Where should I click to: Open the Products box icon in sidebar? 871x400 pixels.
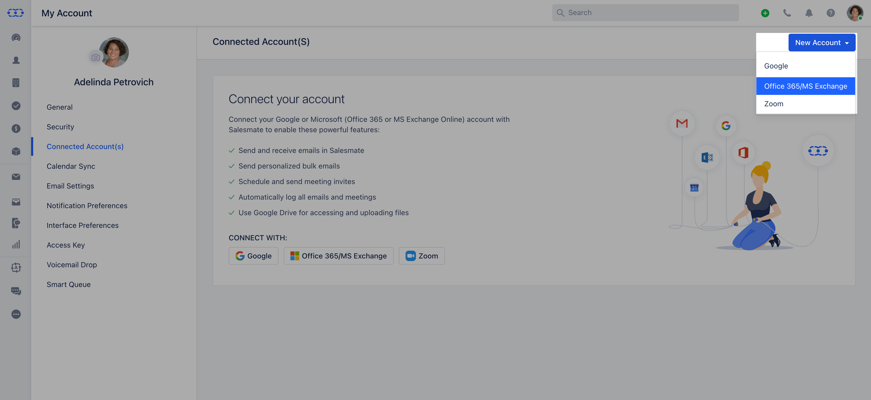(16, 151)
